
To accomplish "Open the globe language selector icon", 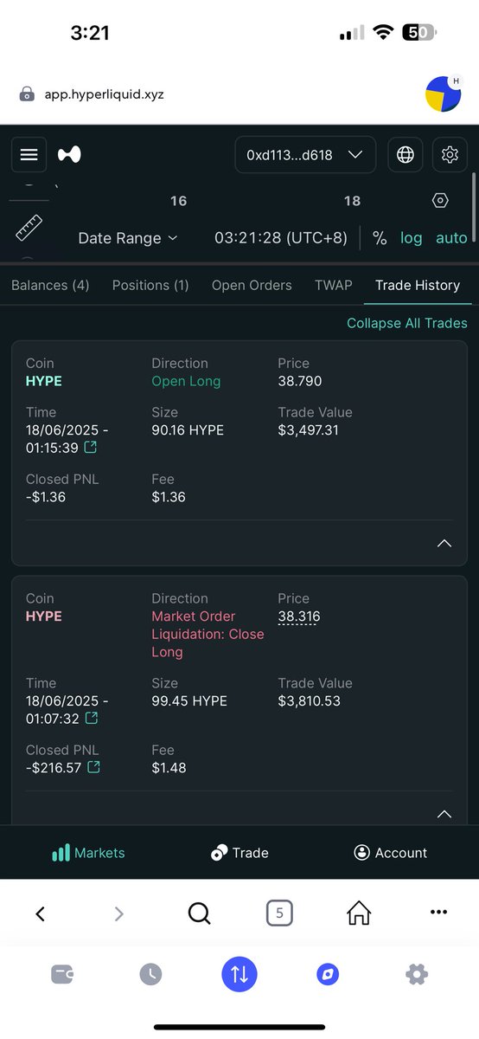I will click(x=405, y=155).
